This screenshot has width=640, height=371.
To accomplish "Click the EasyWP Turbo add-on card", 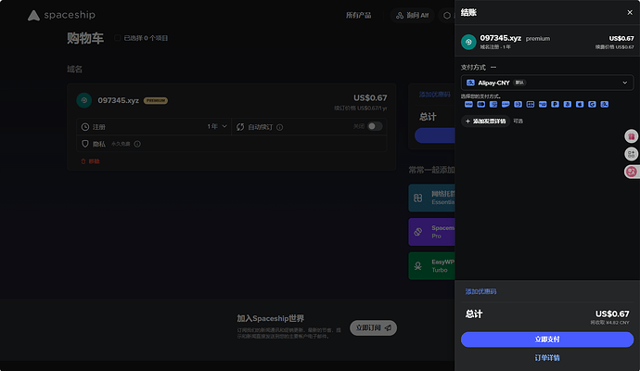I will [432, 266].
